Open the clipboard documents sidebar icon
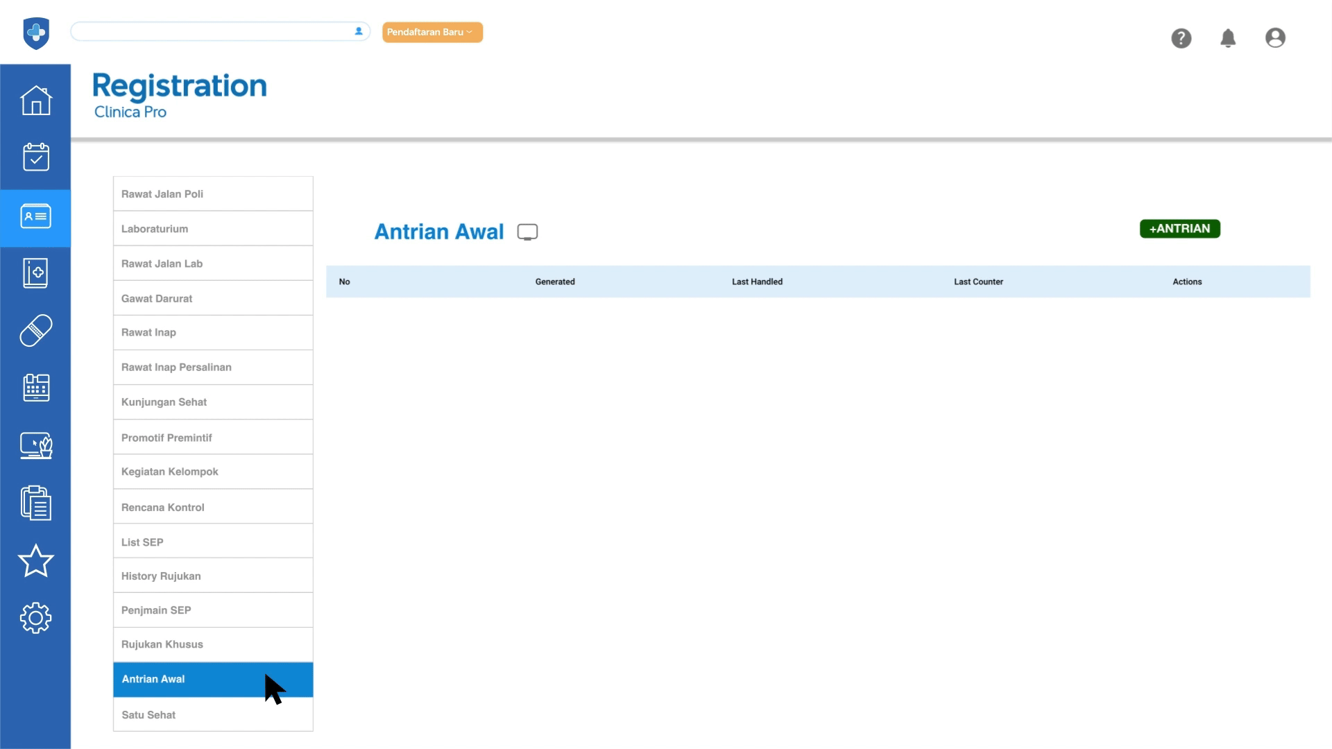 pos(35,503)
